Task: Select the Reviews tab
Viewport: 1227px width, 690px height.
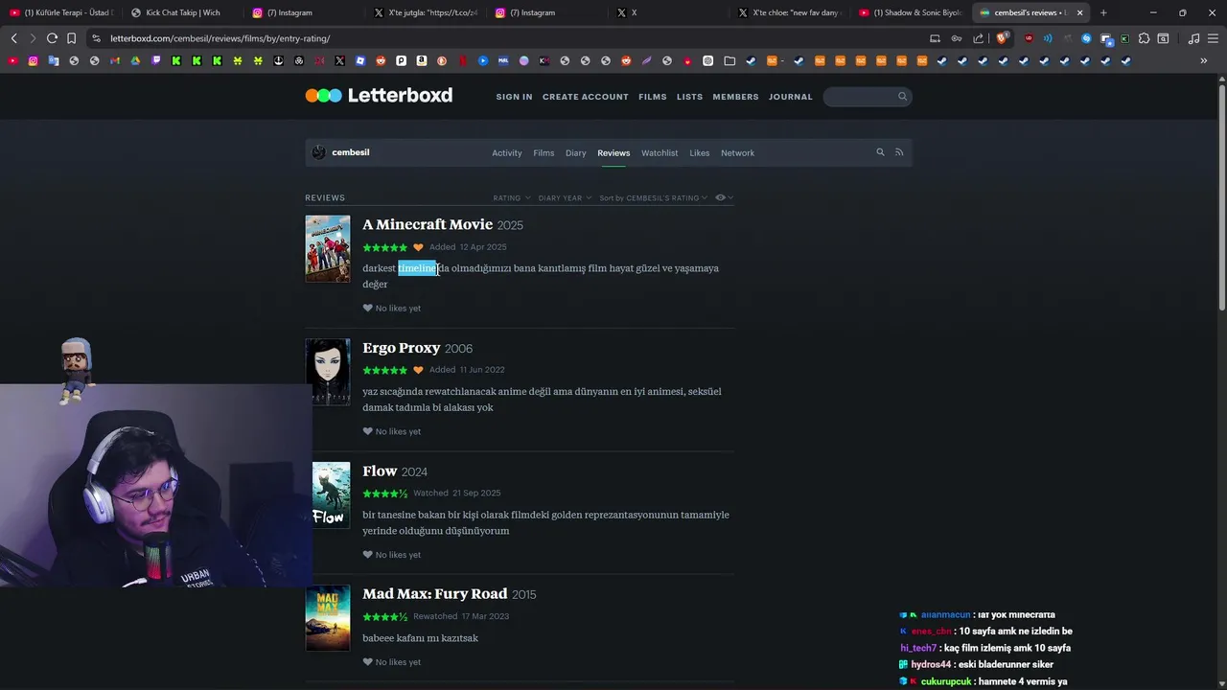Action: pos(613,153)
